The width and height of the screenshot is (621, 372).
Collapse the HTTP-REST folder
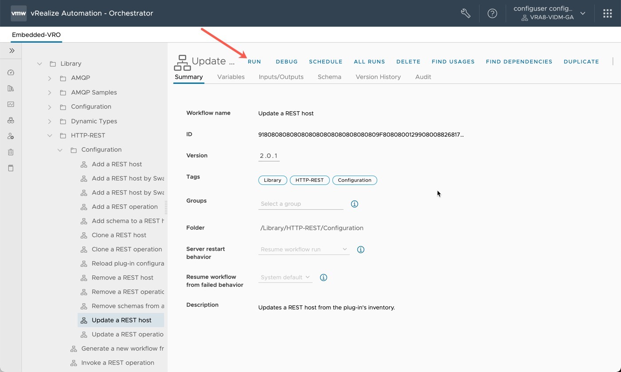(50, 135)
